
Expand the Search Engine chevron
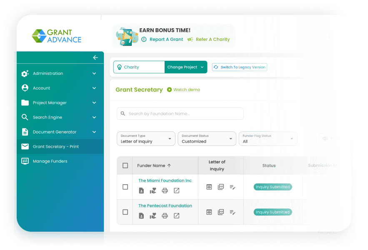(94, 117)
